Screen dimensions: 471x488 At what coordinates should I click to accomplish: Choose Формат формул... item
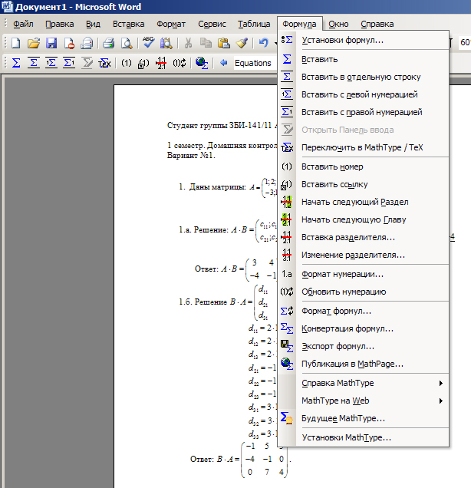tap(364, 311)
